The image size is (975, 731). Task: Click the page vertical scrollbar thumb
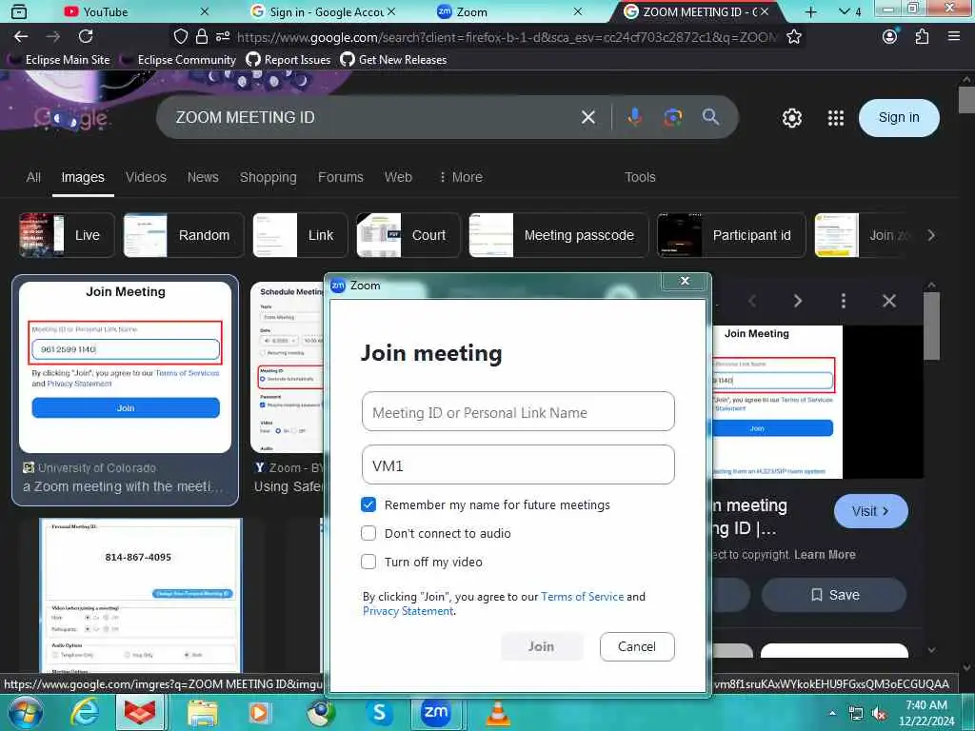pos(967,100)
